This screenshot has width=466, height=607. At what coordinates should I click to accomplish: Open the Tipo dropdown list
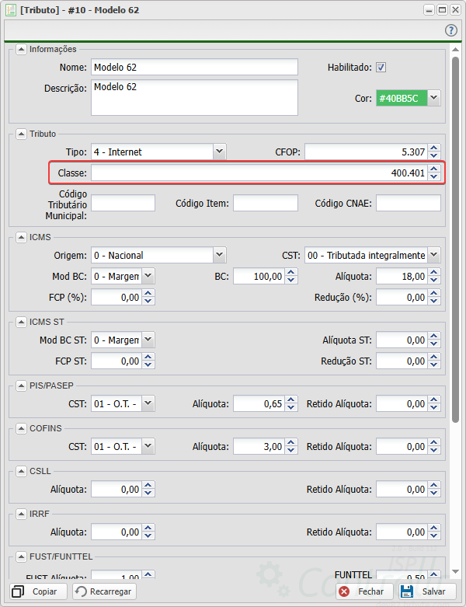click(219, 152)
